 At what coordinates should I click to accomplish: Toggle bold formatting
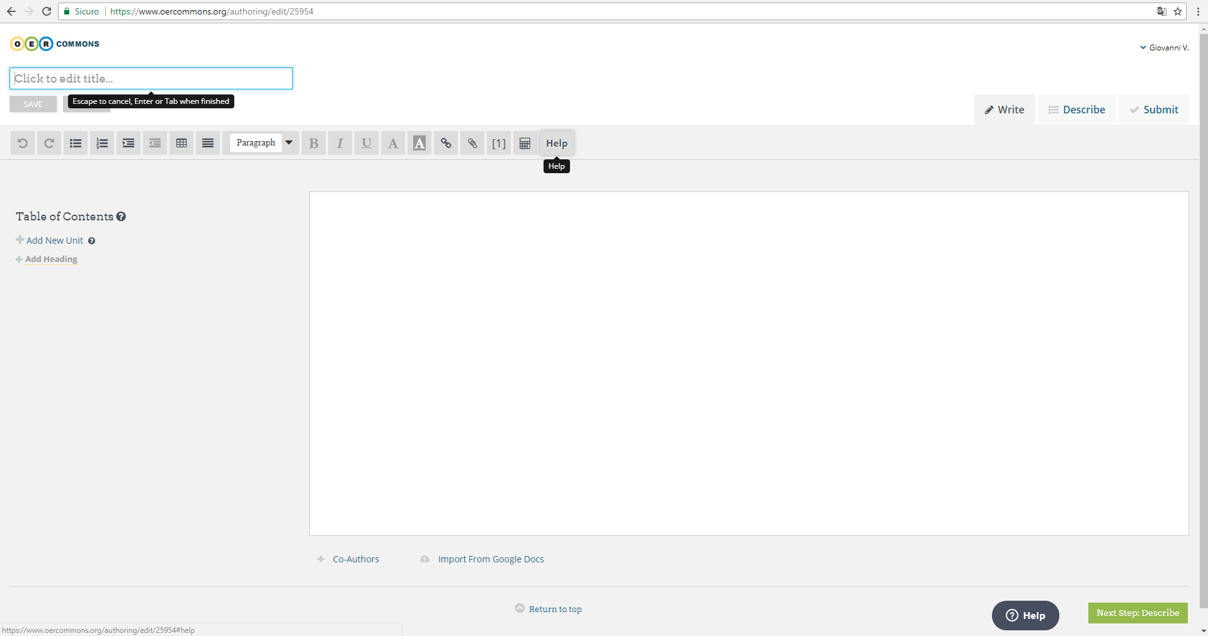[x=314, y=144]
